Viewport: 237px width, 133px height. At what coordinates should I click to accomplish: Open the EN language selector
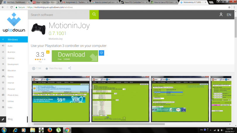coord(229,15)
